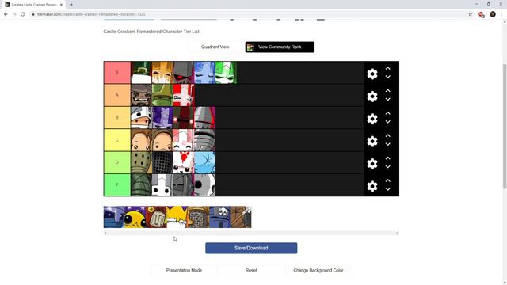Viewport: 507px width, 285px height.
Task: Pick the purple knight in B tier
Action: click(162, 118)
